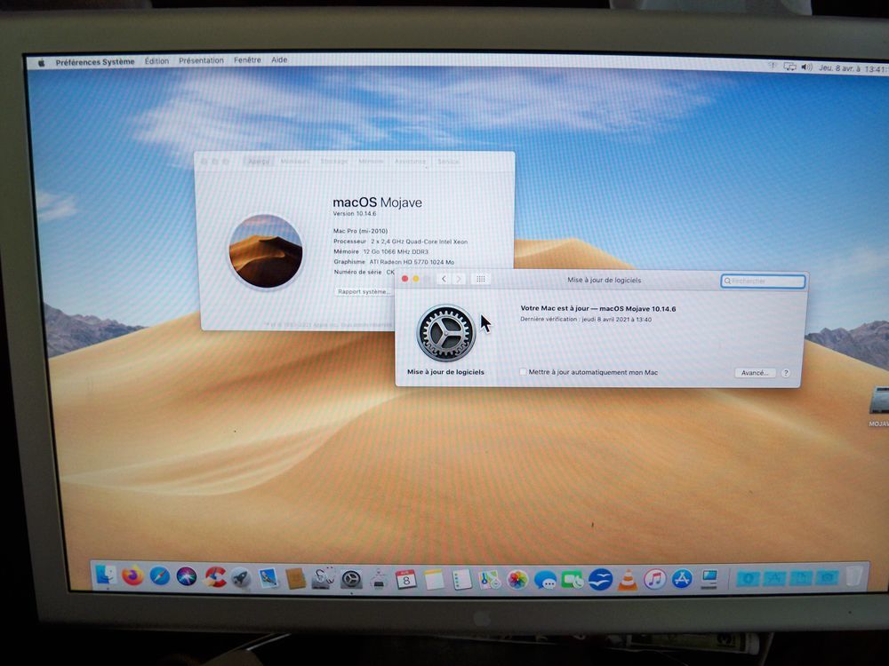Open the Trash in the Dock
The image size is (889, 666).
pos(854,575)
